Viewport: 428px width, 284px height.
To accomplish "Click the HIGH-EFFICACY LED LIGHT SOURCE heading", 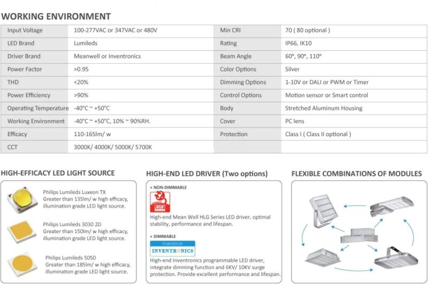I will click(58, 173).
